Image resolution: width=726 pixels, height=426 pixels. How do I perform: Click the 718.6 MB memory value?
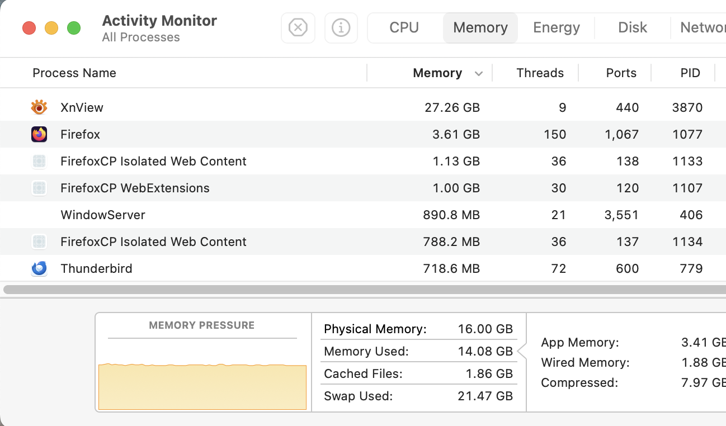point(451,268)
